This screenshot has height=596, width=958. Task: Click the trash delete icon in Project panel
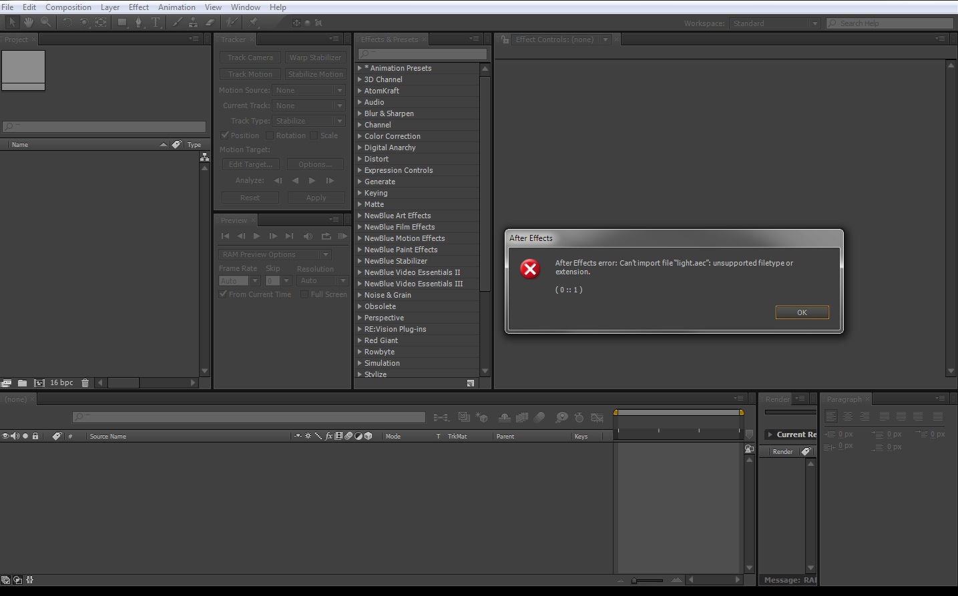coord(85,383)
